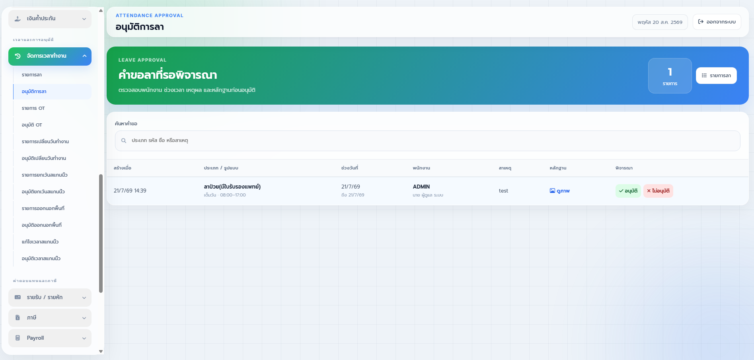This screenshot has width=754, height=360.
Task: Click the ช่วงวันที่ column header
Action: tap(350, 168)
